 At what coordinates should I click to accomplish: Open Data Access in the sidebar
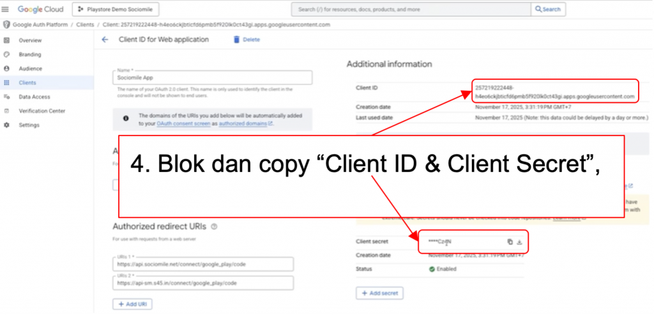(34, 96)
